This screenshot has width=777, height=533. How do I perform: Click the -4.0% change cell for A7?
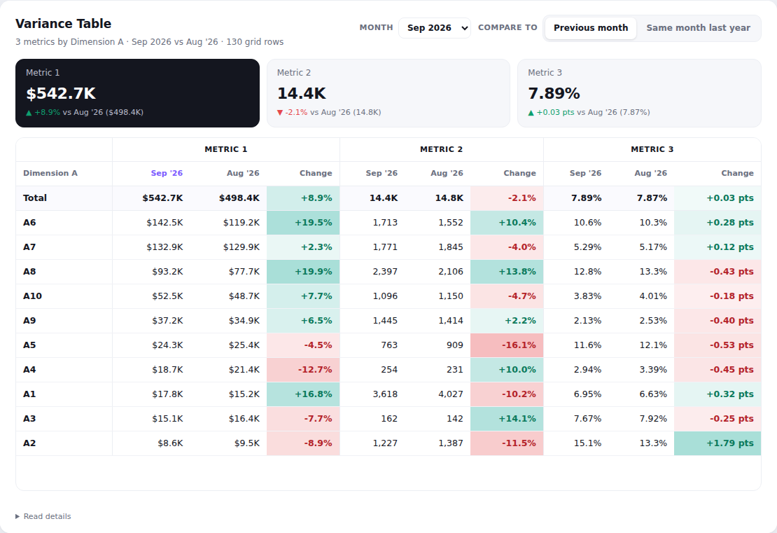[507, 247]
